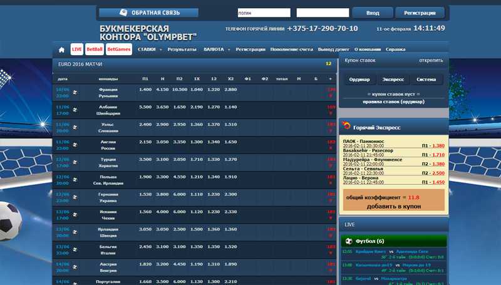This screenshot has height=285, width=501.
Task: Open Результаты in the navigation bar
Action: (182, 49)
